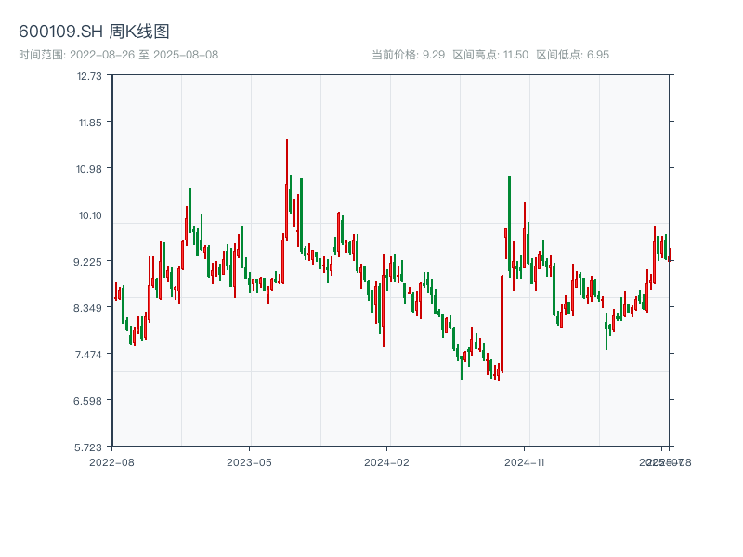Click the current price label 当前价格: 9.29
743x557 pixels.
[x=408, y=55]
